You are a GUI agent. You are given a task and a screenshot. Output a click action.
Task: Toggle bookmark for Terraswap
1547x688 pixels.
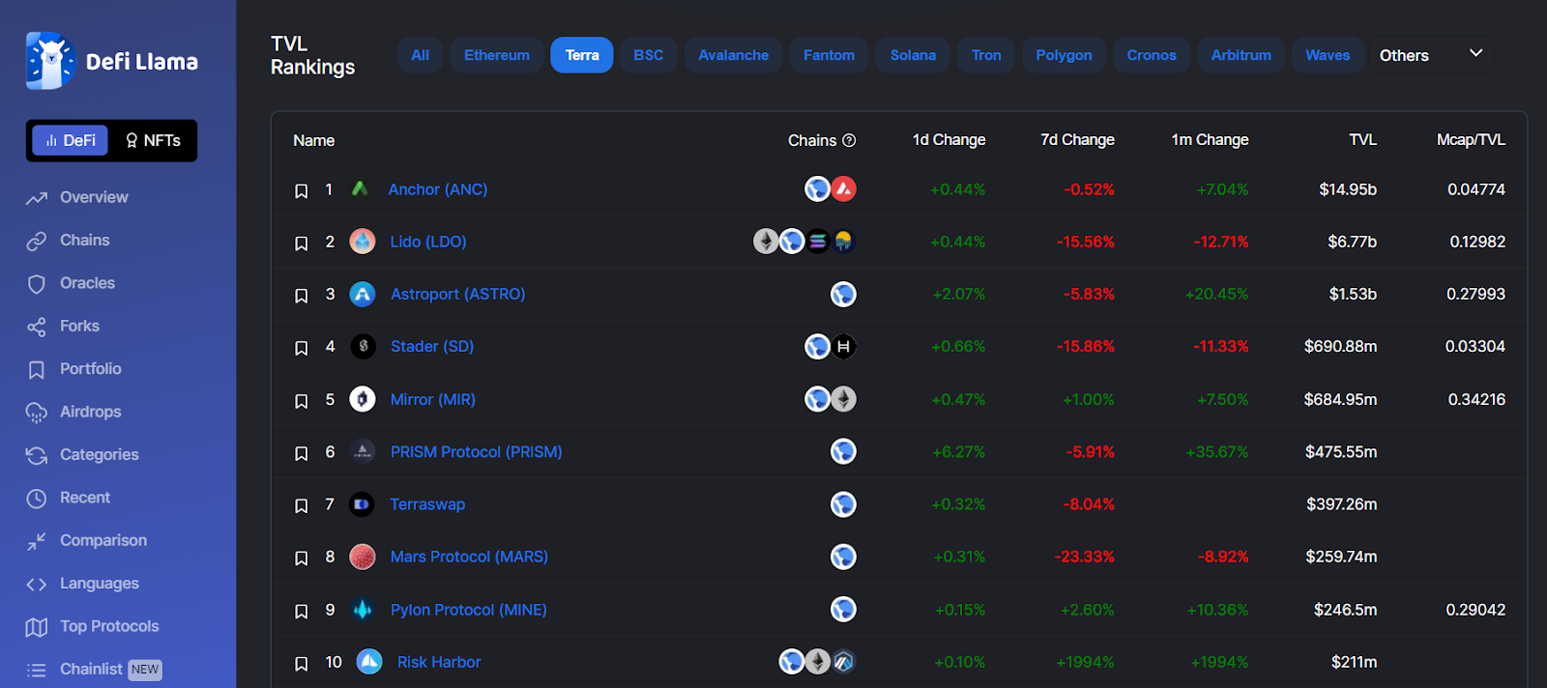(302, 505)
